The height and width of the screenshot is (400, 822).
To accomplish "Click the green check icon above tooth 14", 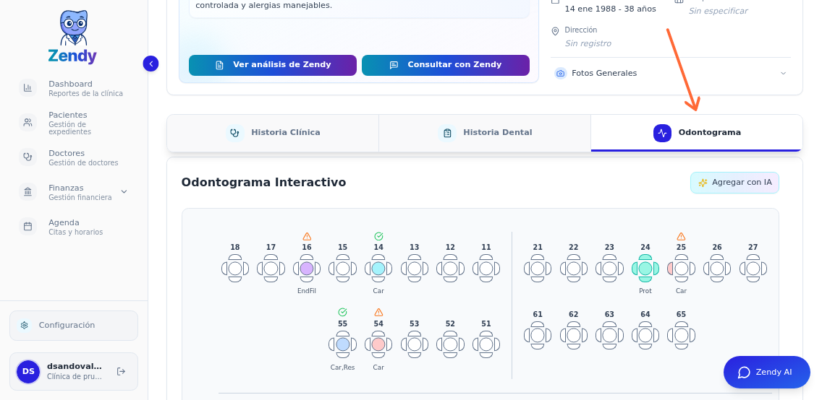I will pyautogui.click(x=378, y=236).
